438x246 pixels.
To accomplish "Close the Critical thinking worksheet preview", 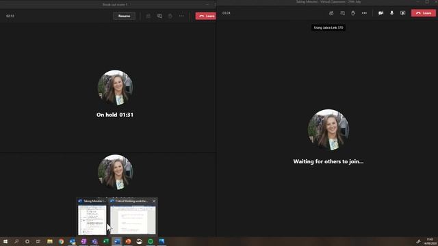I will (154, 201).
